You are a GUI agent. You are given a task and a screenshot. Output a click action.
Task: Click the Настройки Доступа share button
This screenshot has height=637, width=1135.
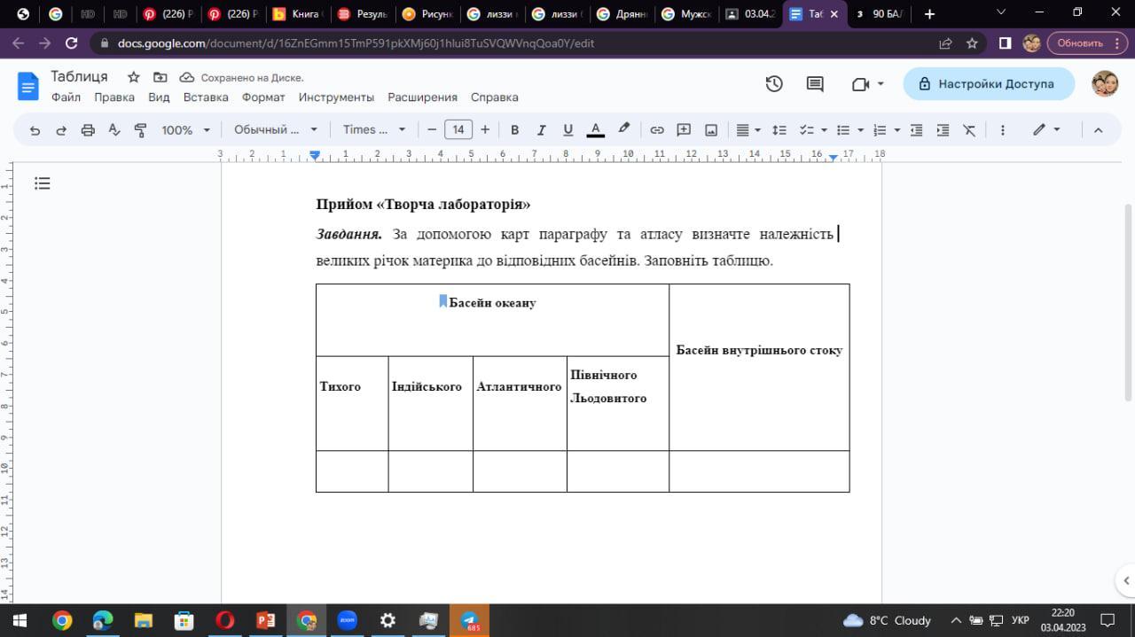pyautogui.click(x=988, y=84)
